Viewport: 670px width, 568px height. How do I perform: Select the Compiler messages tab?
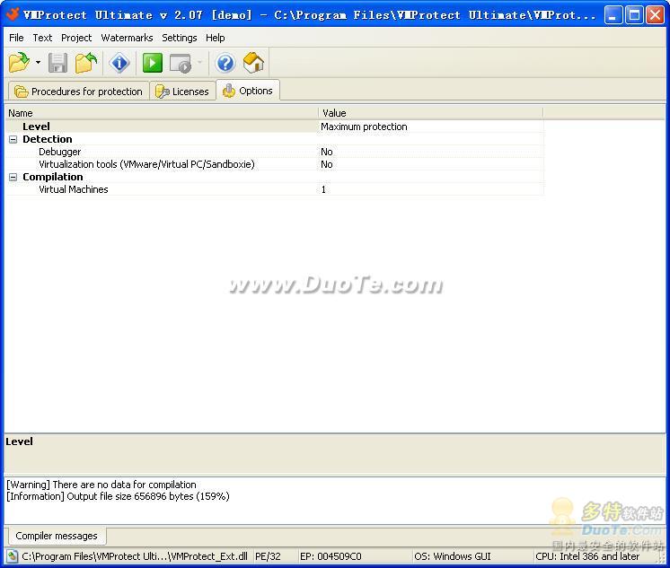point(57,536)
